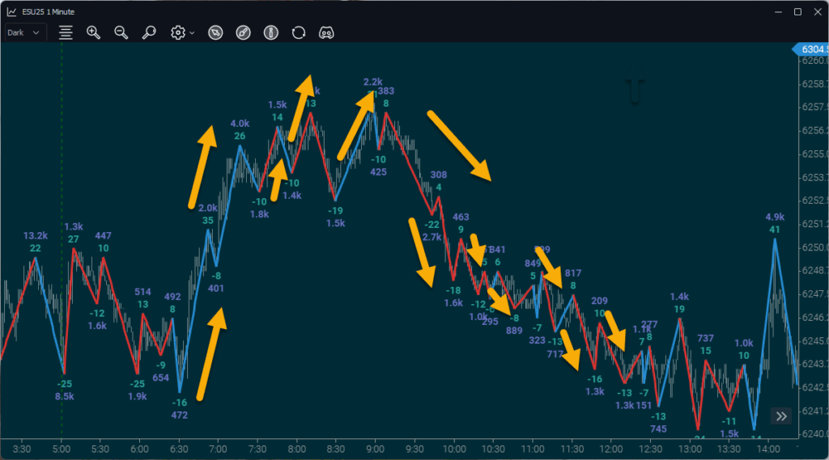The height and width of the screenshot is (460, 829).
Task: Click the chart icon in title bar
Action: pos(11,11)
